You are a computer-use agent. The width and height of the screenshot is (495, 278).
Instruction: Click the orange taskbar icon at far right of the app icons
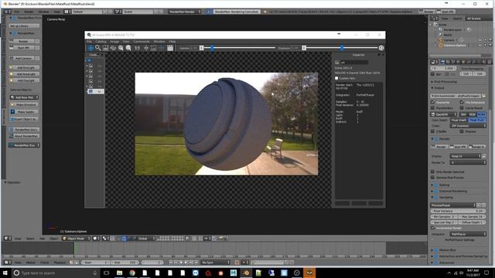coord(309,273)
